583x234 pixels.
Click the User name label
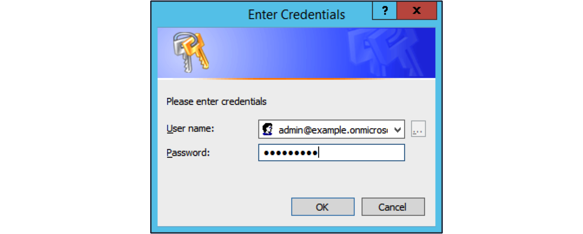pos(191,129)
